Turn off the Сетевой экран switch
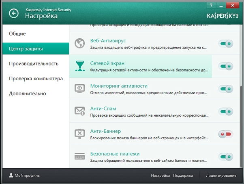Screen dimensions: 244x184 226,66
